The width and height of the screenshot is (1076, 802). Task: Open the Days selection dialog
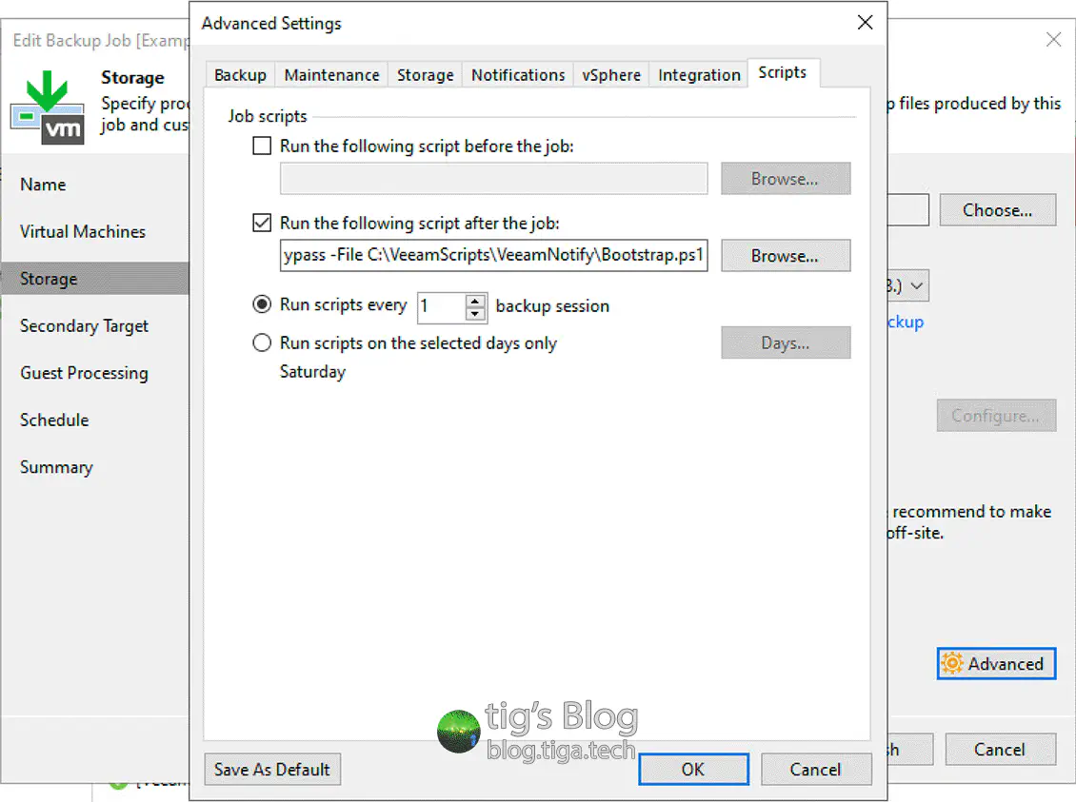786,342
